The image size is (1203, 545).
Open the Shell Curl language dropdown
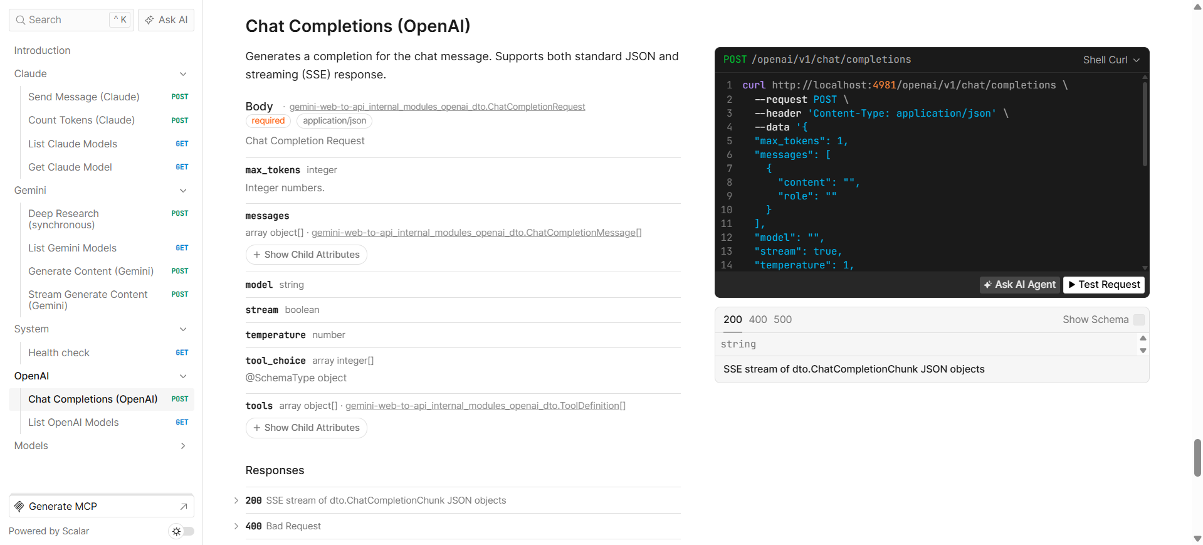pyautogui.click(x=1111, y=60)
